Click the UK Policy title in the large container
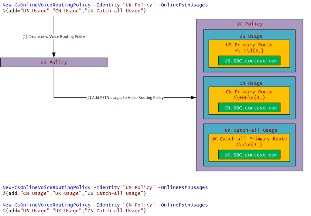The image size is (311, 216). [x=249, y=24]
